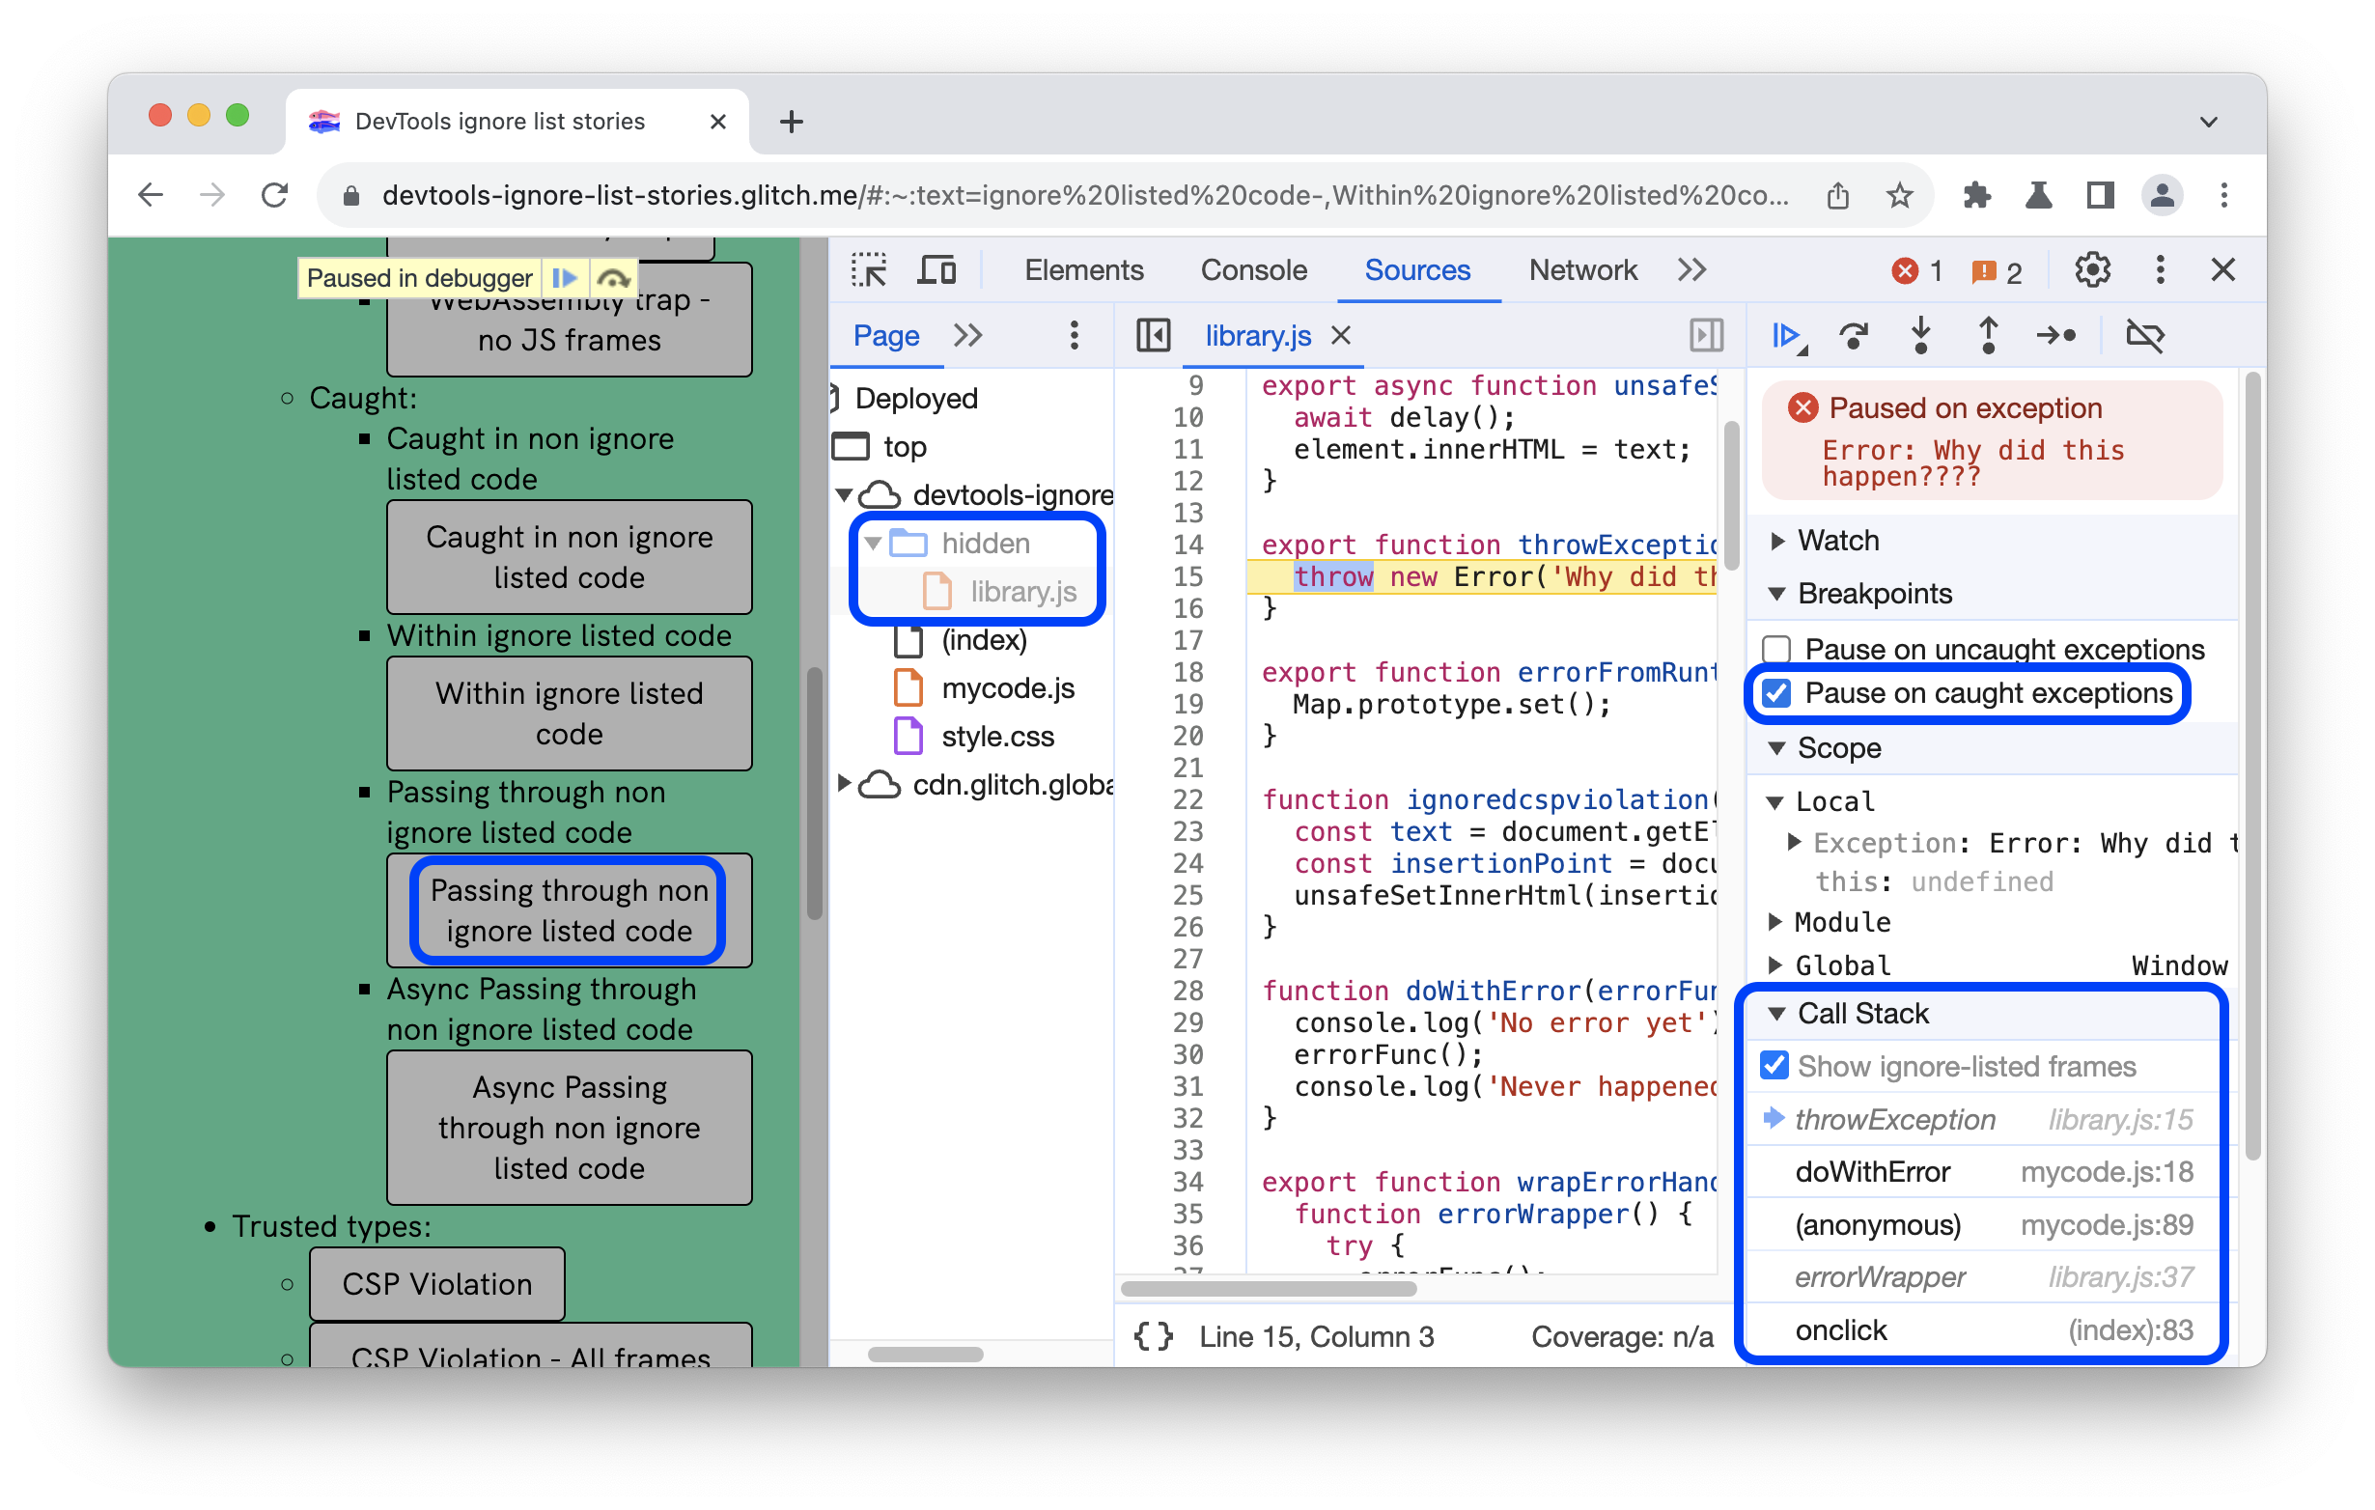Click the Step into next function call icon
Image resolution: width=2375 pixels, height=1510 pixels.
tap(1923, 336)
